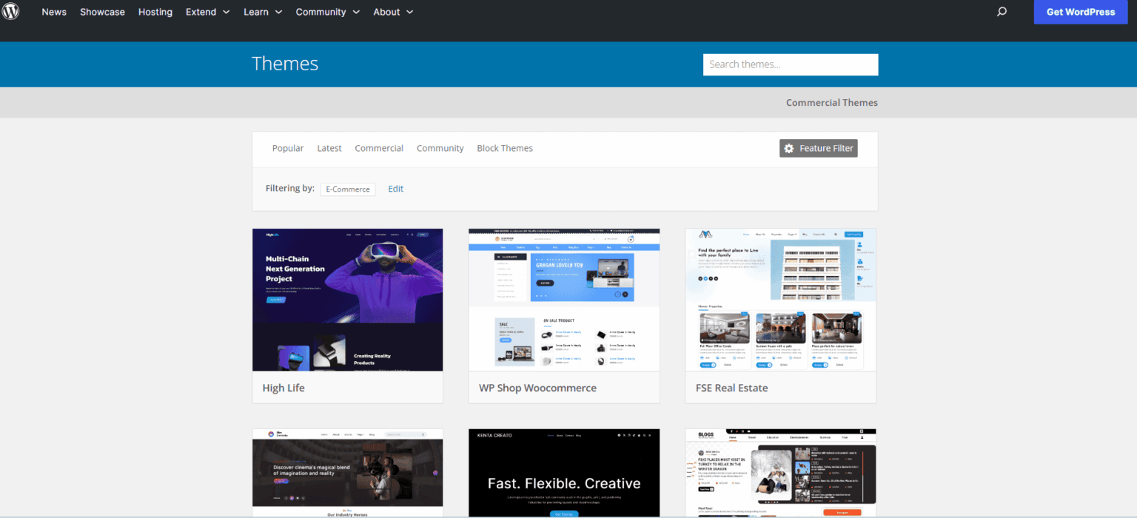Image resolution: width=1137 pixels, height=518 pixels.
Task: Open the Showcase menu item
Action: (x=102, y=12)
